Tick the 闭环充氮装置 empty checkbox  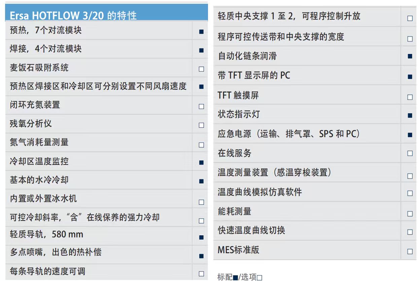[x=201, y=106]
